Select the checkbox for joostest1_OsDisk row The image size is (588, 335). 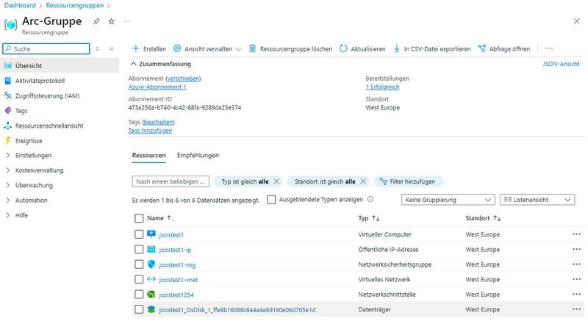pyautogui.click(x=139, y=309)
